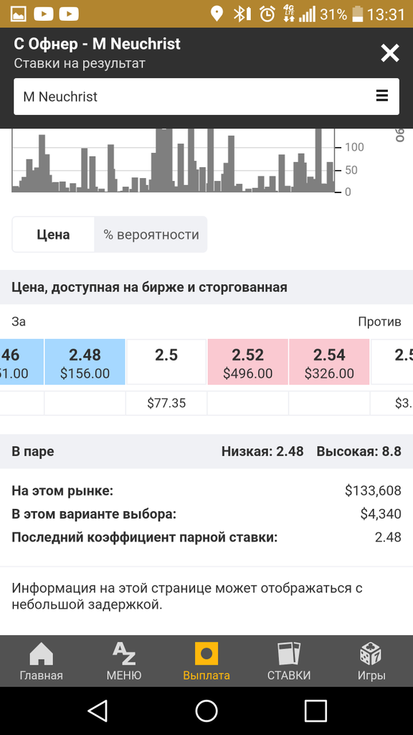Tap the hamburger icon in selection box
Image resolution: width=413 pixels, height=735 pixels.
point(382,96)
